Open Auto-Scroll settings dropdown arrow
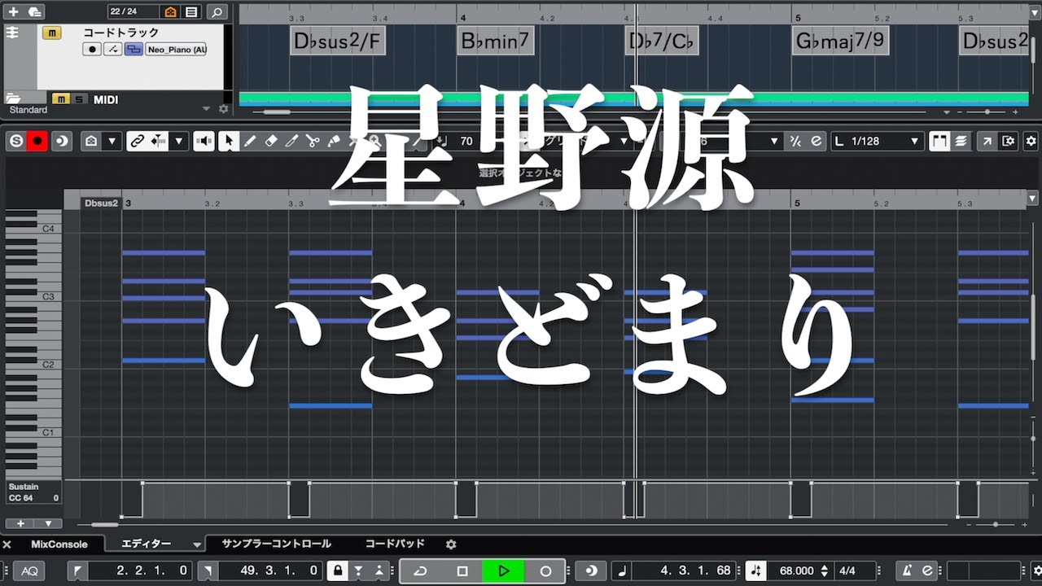Screen dimensions: 1042x586 click(x=179, y=141)
